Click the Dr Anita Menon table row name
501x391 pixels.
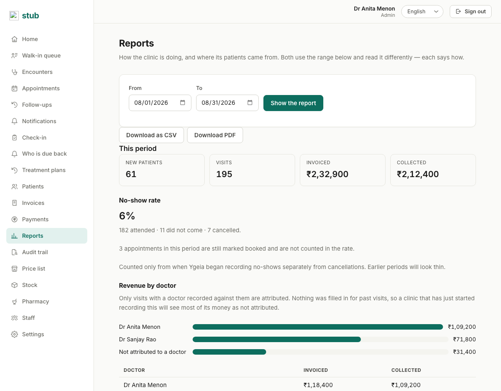pos(145,385)
